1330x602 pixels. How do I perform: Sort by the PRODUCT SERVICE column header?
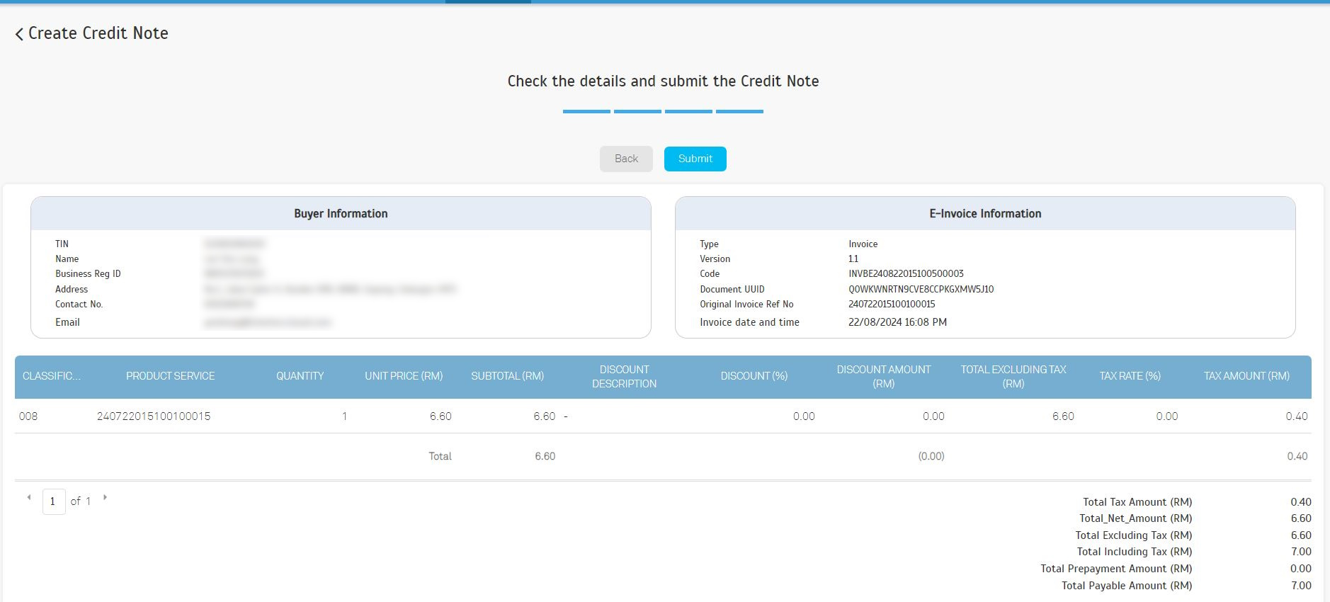pyautogui.click(x=170, y=376)
